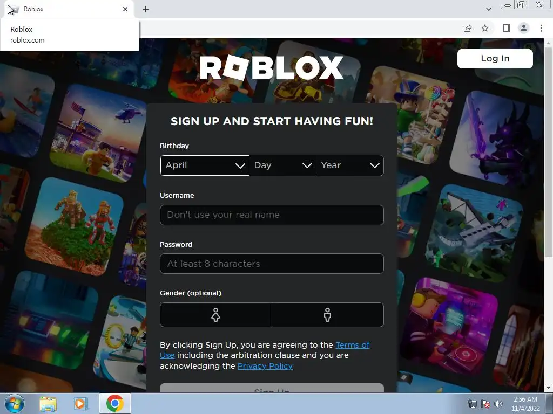Image resolution: width=553 pixels, height=414 pixels.
Task: Click the page vertical scrollbar thumb
Action: [x=548, y=151]
